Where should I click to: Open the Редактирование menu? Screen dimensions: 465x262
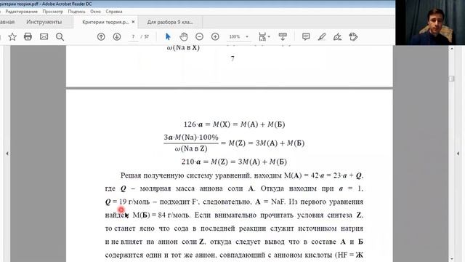tap(21, 12)
